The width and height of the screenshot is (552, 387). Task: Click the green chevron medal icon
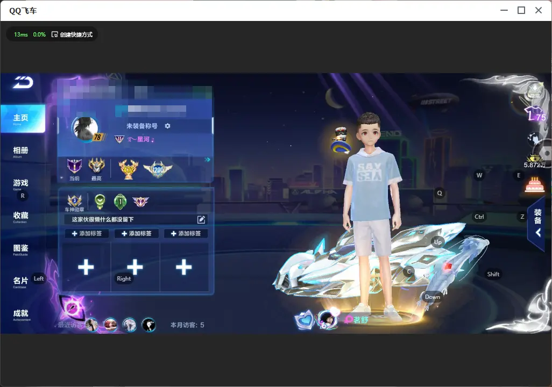click(100, 201)
